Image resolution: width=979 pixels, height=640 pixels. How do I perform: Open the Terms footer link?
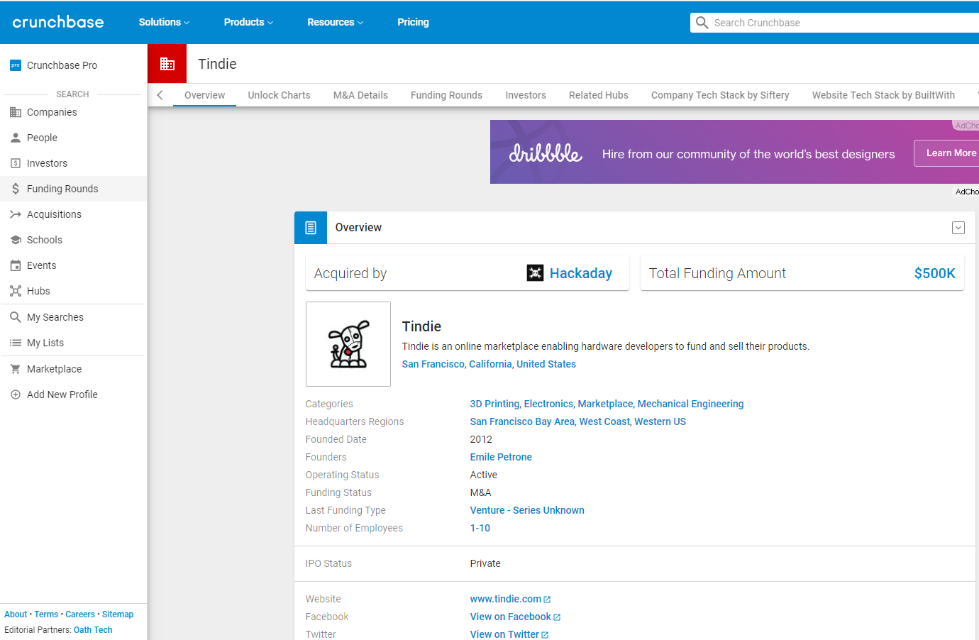tap(46, 614)
